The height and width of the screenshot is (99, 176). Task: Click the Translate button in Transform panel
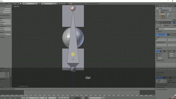click(x=5, y=9)
